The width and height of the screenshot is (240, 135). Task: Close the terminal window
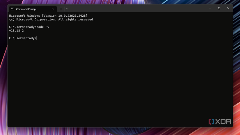click(x=228, y=8)
